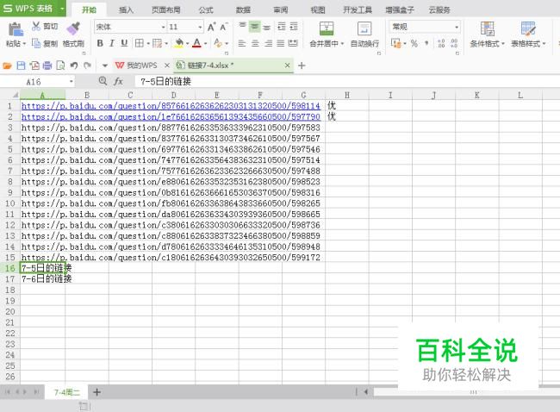Center text horizontally

[x=255, y=43]
